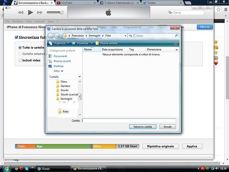This screenshot has width=229, height=172.
Task: Click the refresh button beside the address bar
Action: (130, 35)
